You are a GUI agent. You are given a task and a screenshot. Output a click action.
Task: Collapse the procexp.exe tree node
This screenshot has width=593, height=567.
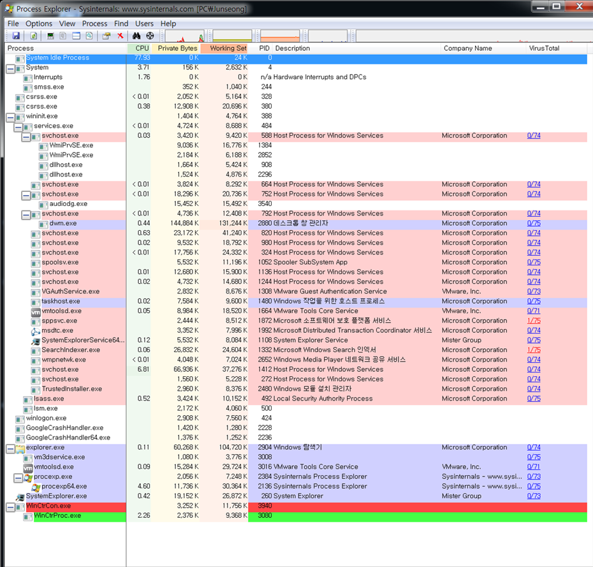coord(18,478)
